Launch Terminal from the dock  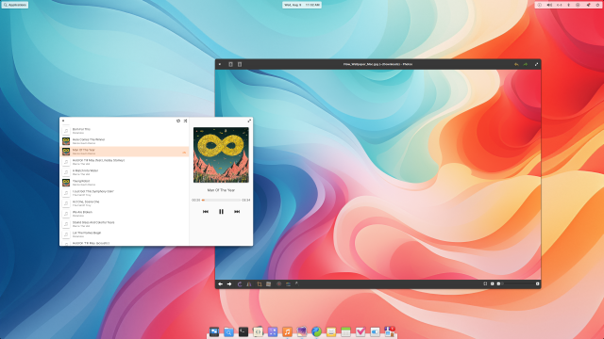coord(243,331)
